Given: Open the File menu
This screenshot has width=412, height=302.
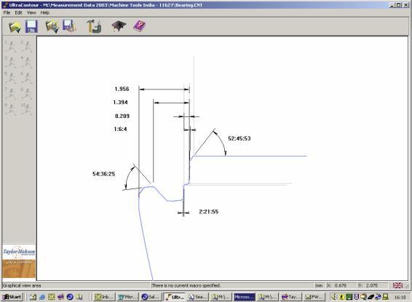Looking at the screenshot, I should (x=7, y=12).
